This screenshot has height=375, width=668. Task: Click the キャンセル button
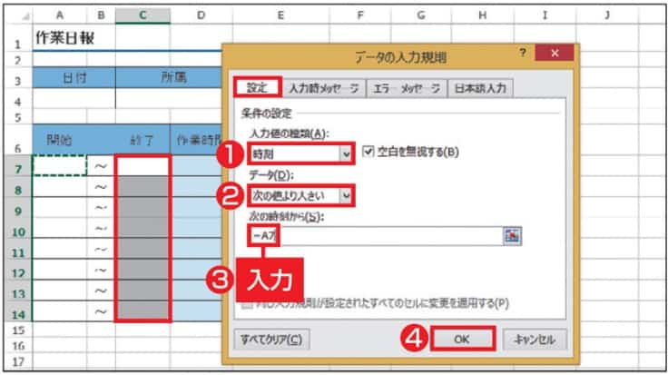[535, 340]
